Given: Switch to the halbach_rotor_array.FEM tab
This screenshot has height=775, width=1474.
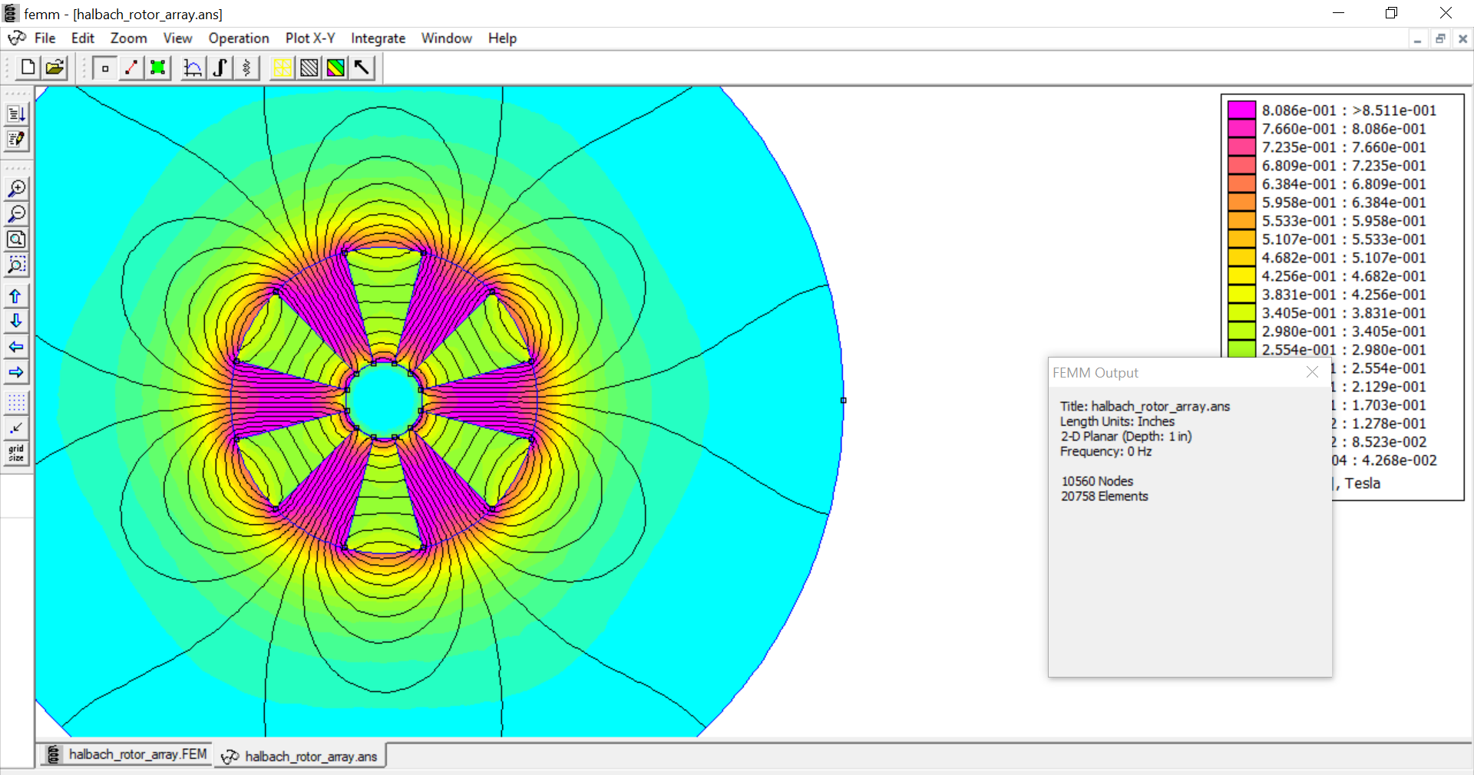Looking at the screenshot, I should coord(126,755).
